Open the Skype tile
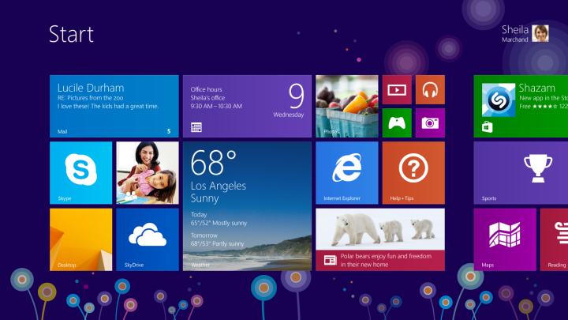Viewport: 568px width, 320px height. tap(80, 173)
